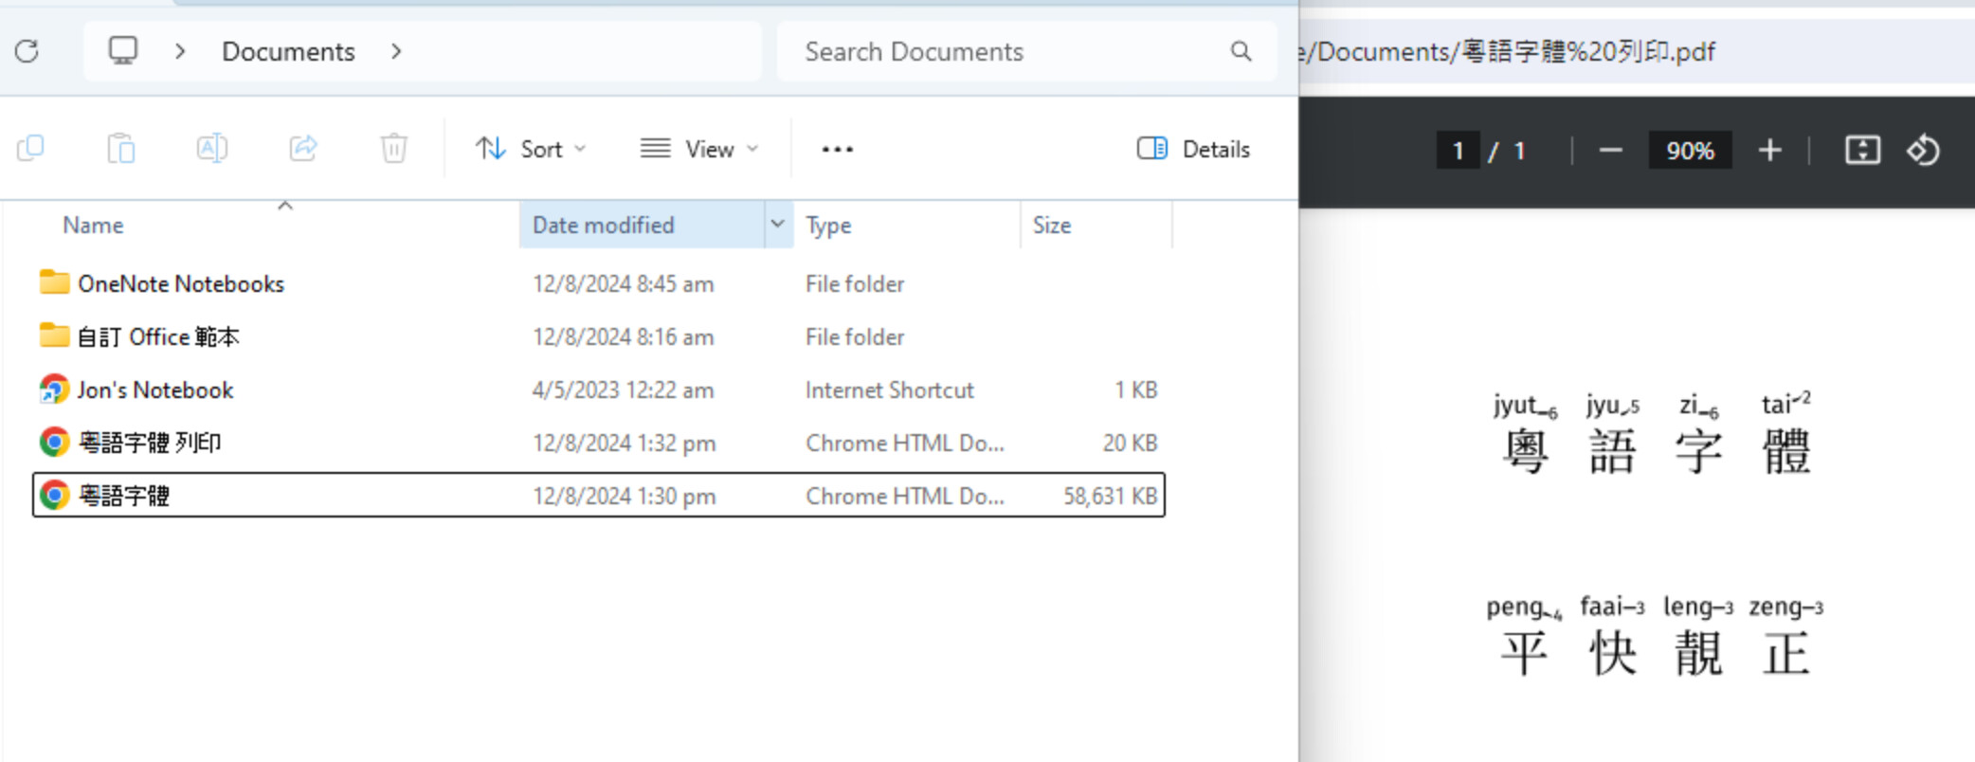
Task: Click the This PC monitor icon
Action: pyautogui.click(x=123, y=51)
